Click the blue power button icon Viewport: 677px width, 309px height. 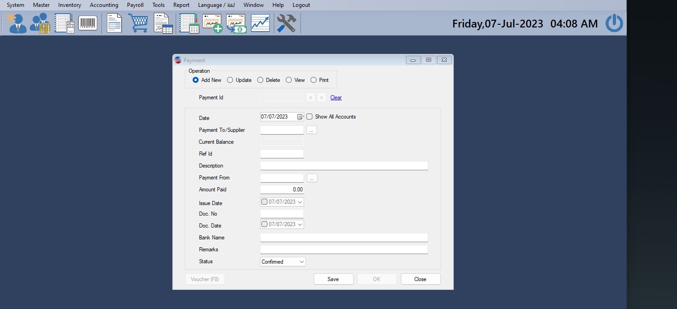tap(614, 23)
